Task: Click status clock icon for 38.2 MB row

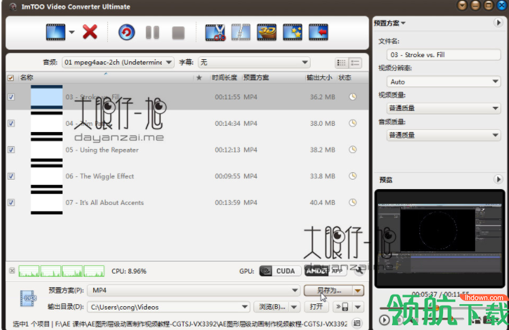Action: pyautogui.click(x=353, y=149)
